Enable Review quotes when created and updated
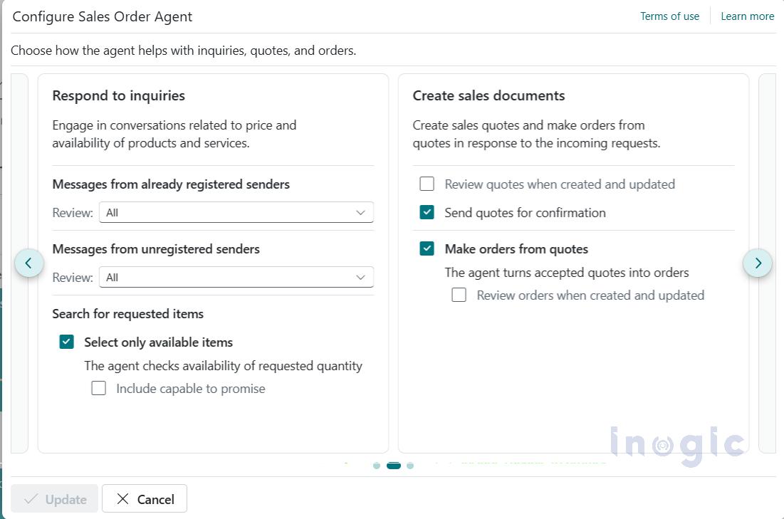The width and height of the screenshot is (784, 519). point(427,184)
